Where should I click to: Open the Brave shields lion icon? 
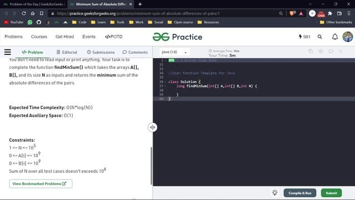pos(292,13)
